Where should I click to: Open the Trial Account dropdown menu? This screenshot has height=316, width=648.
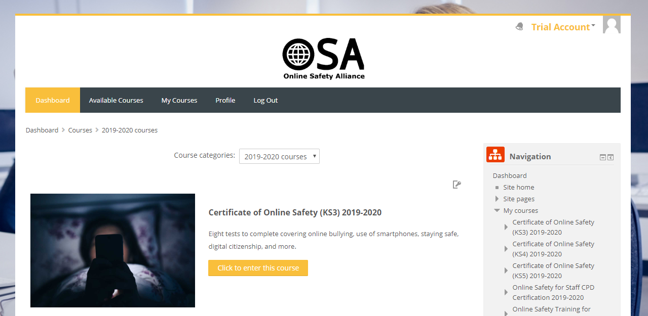click(562, 26)
